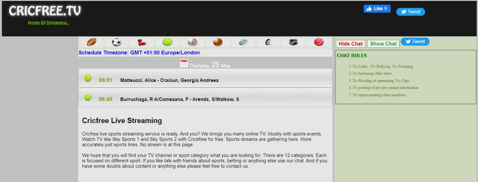Choose the basketball category
The height and width of the screenshot is (182, 478).
[x=218, y=42]
